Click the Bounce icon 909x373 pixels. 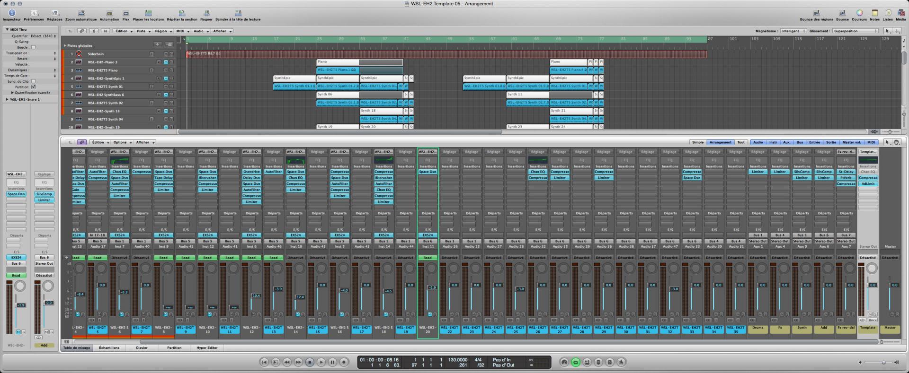tap(842, 13)
